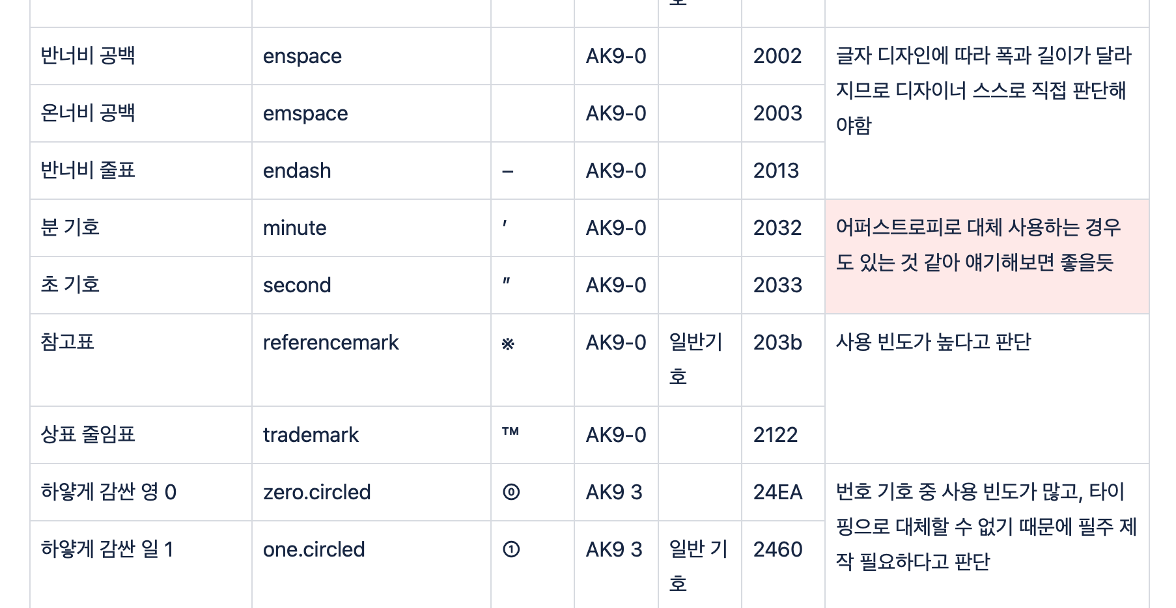Click the trademark ™ symbol cell
1176x608 pixels.
click(511, 432)
